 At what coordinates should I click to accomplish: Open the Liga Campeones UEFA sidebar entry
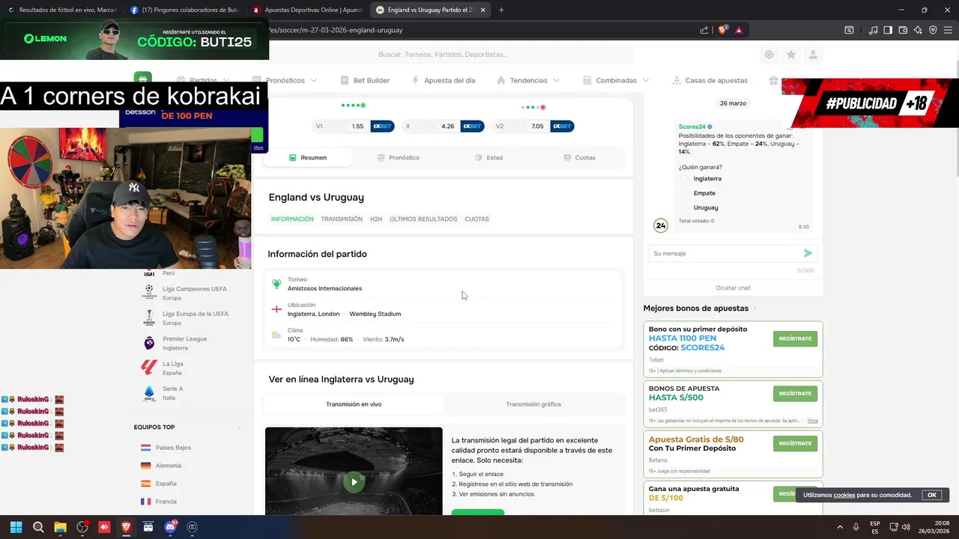[186, 293]
